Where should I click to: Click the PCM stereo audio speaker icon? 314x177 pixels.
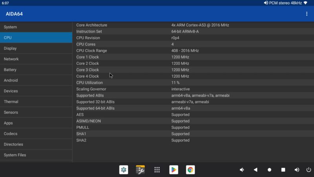tap(266, 3)
